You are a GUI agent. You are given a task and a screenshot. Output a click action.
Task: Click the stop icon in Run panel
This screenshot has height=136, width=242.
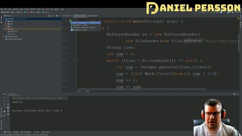click(x=4, y=101)
